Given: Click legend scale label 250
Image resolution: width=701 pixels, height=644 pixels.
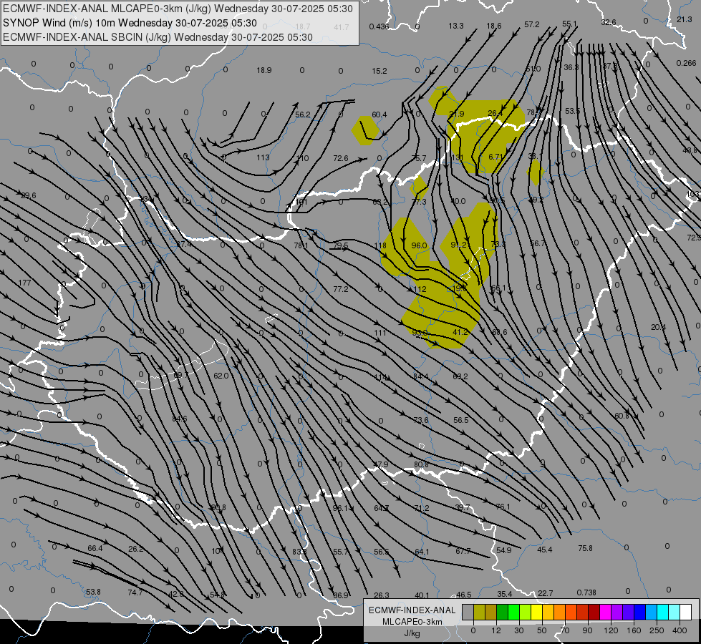Looking at the screenshot, I should 657,630.
